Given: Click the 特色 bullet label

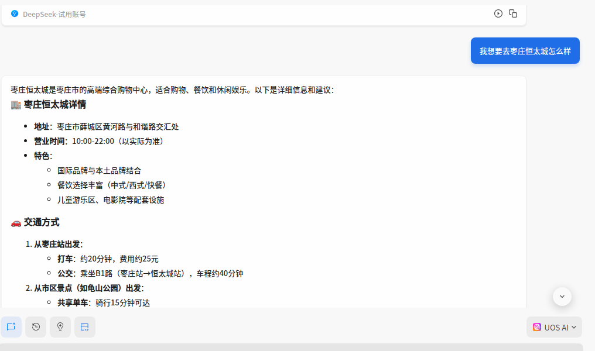Looking at the screenshot, I should [x=43, y=156].
